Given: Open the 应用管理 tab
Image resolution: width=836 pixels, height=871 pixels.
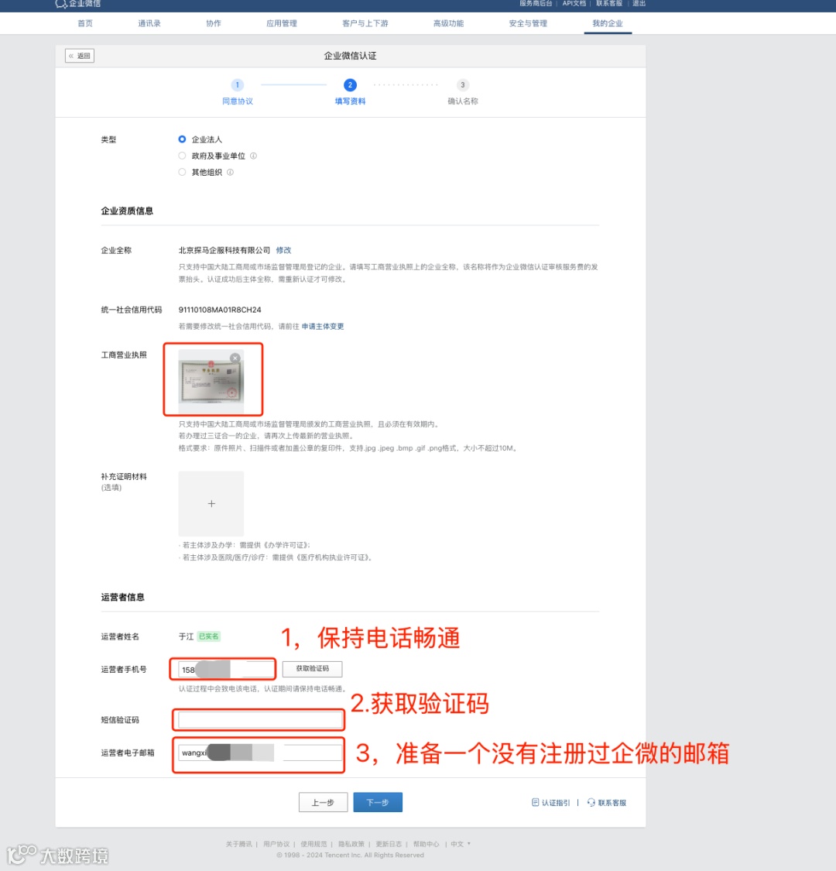Looking at the screenshot, I should click(x=282, y=23).
